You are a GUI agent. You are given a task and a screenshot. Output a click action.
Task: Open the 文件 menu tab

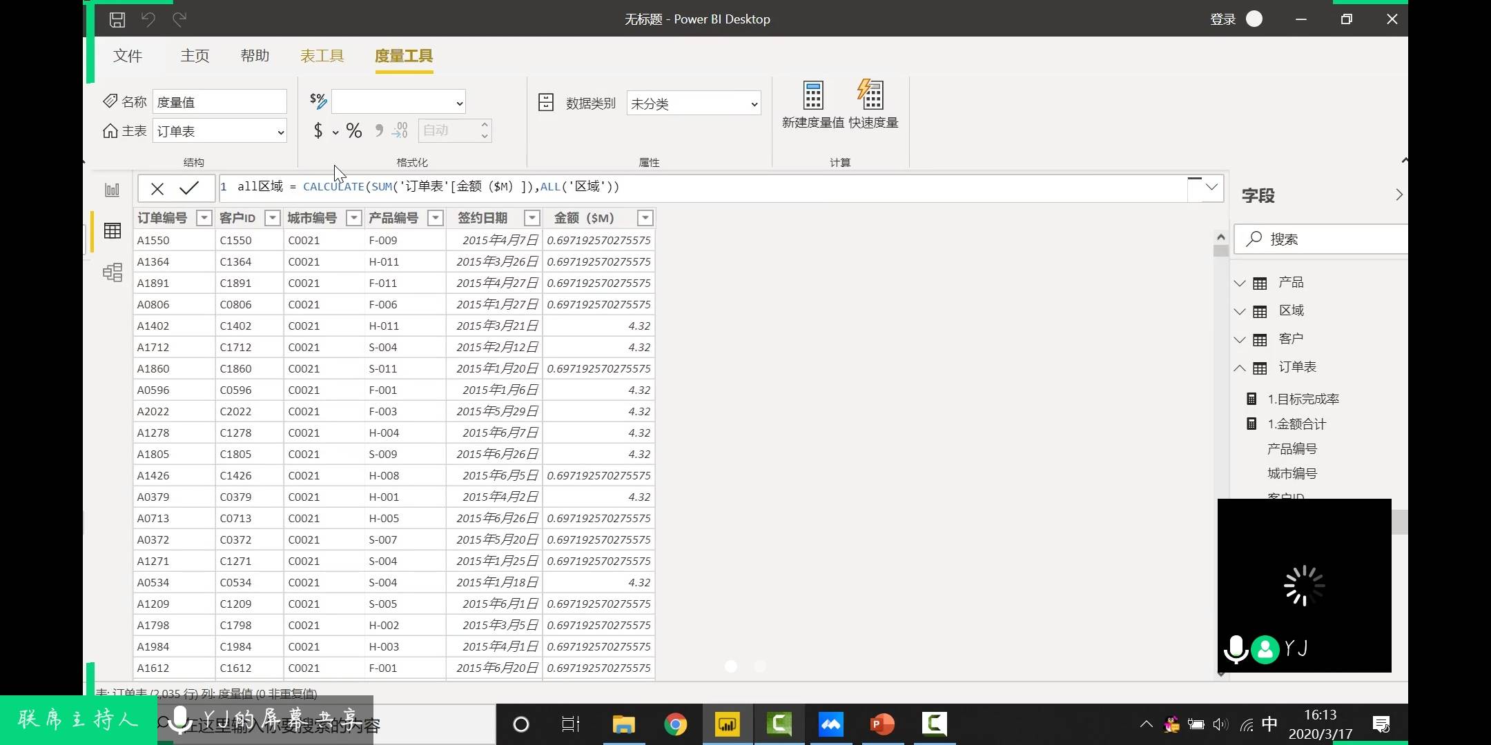pos(128,56)
